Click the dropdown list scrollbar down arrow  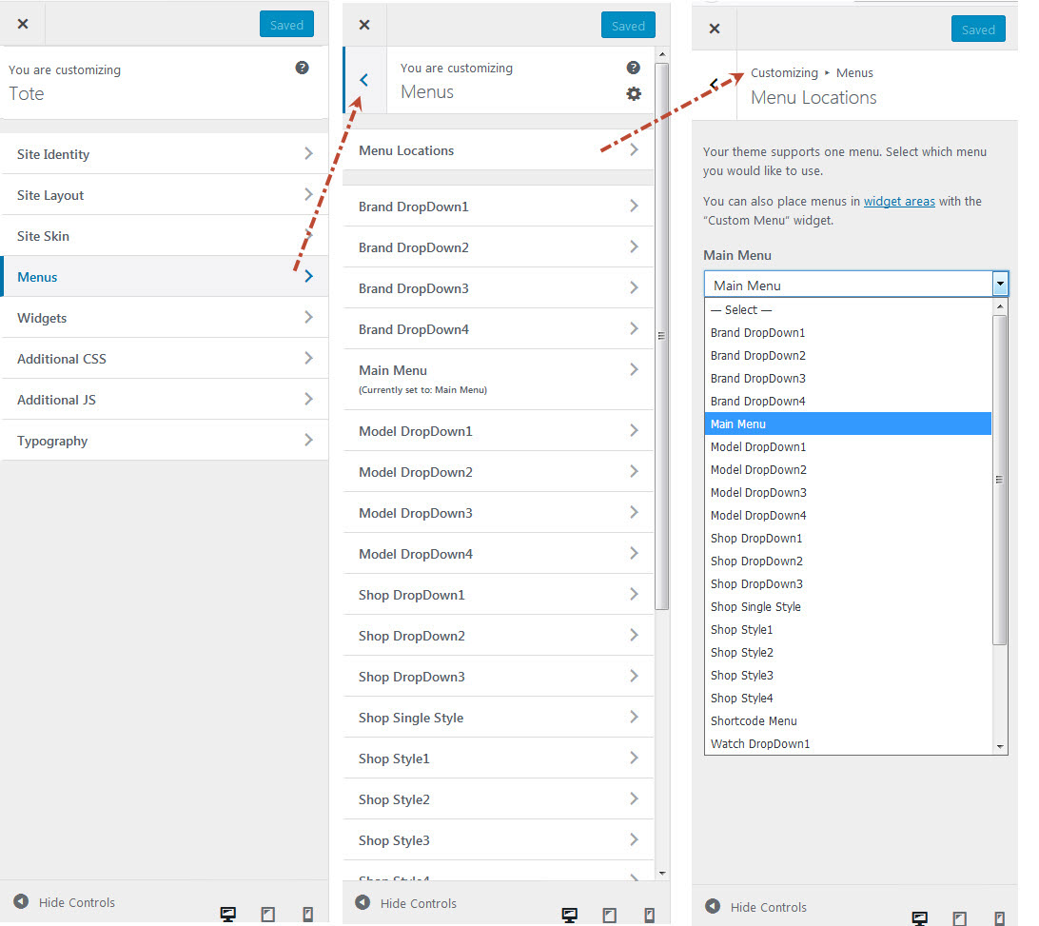(x=1000, y=746)
